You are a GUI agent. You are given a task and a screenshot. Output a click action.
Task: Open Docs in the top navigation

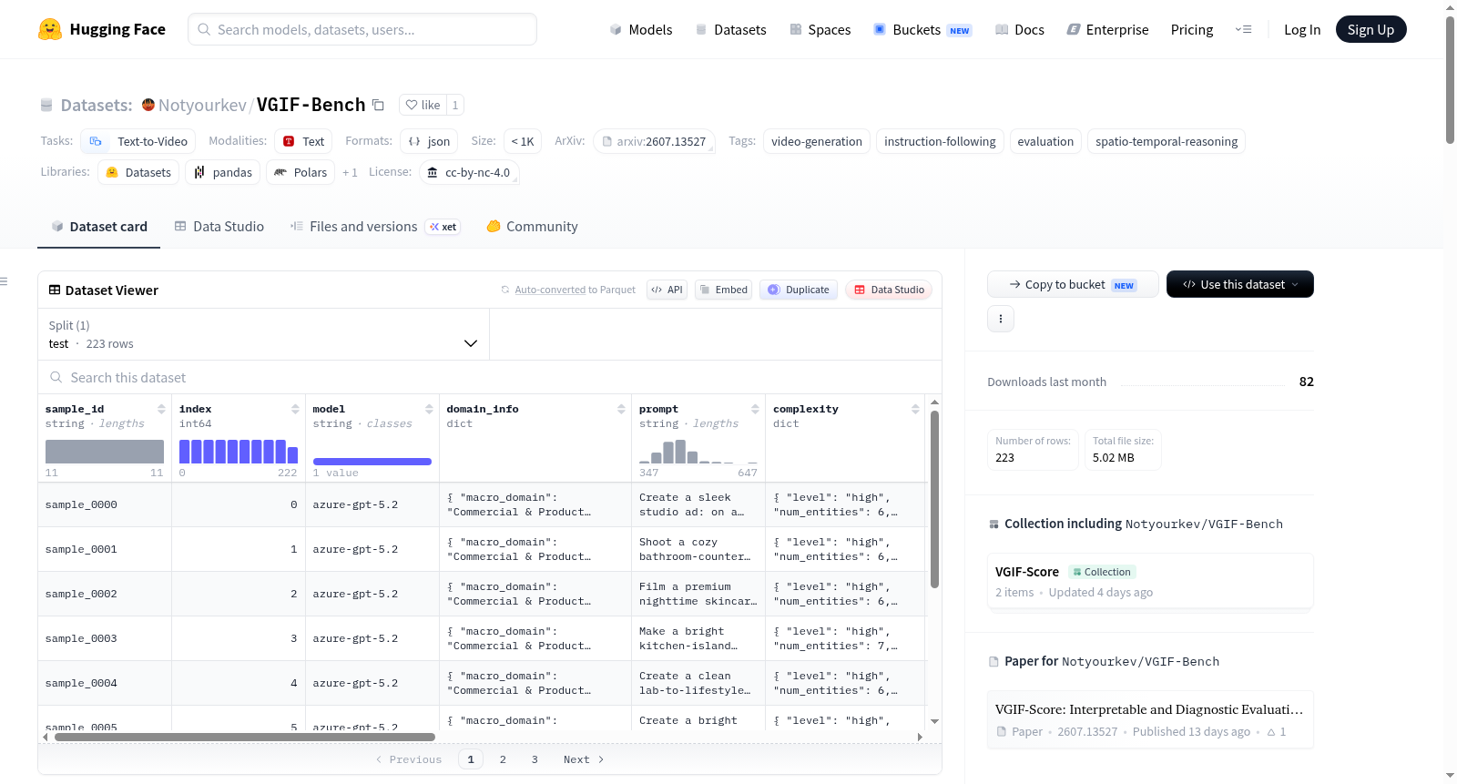click(1020, 29)
